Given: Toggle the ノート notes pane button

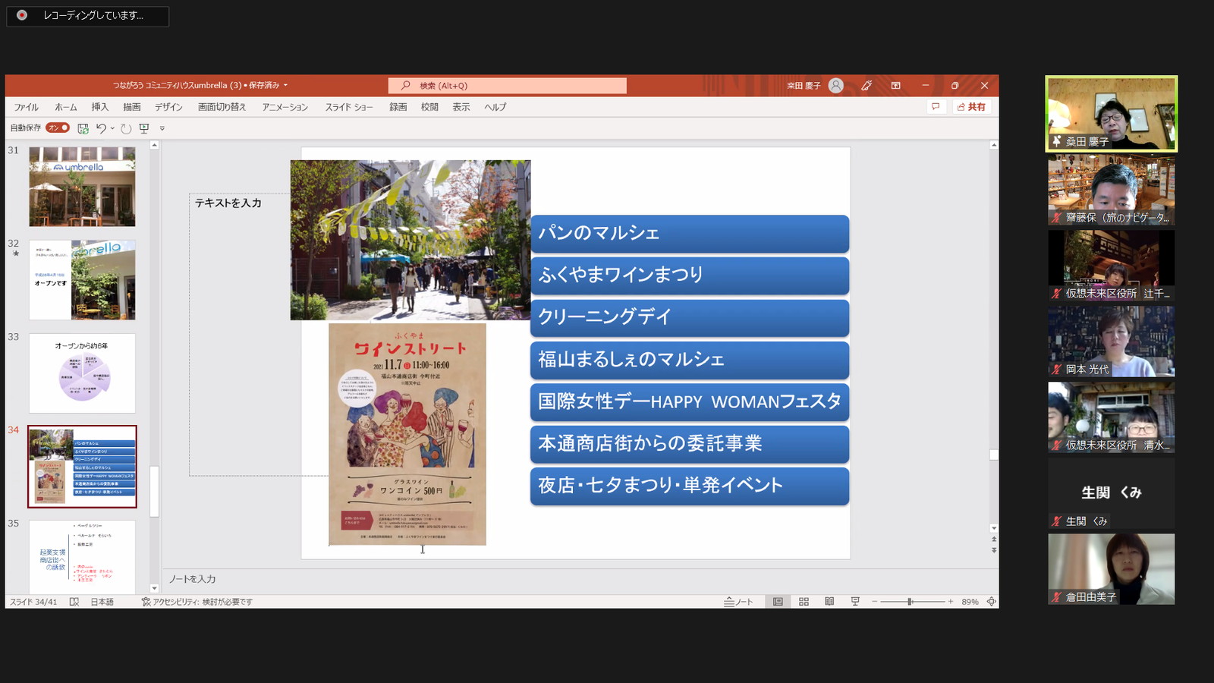Looking at the screenshot, I should (x=738, y=602).
